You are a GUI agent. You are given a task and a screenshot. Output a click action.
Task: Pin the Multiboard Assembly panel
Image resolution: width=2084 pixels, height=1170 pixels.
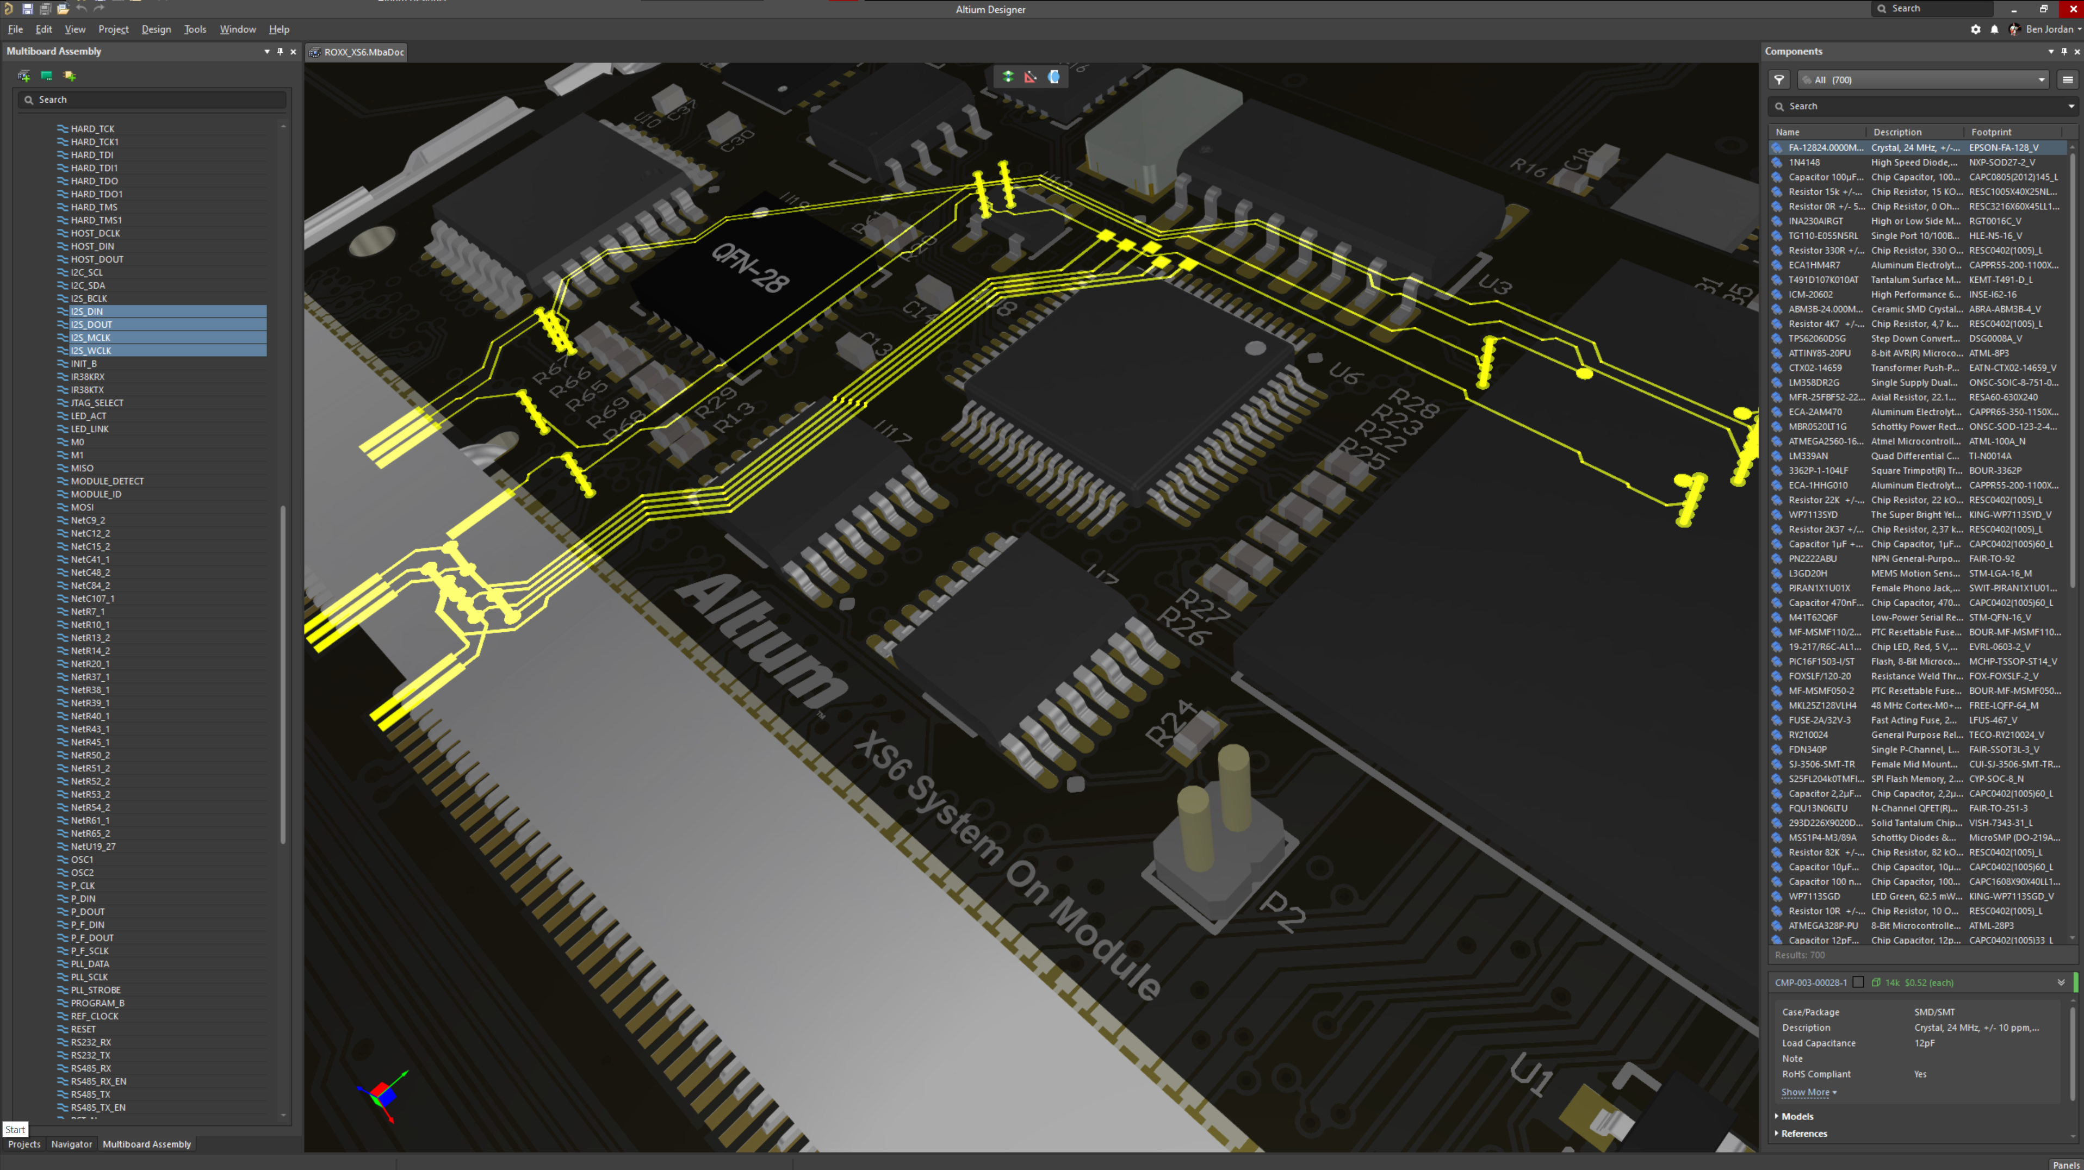pyautogui.click(x=280, y=51)
